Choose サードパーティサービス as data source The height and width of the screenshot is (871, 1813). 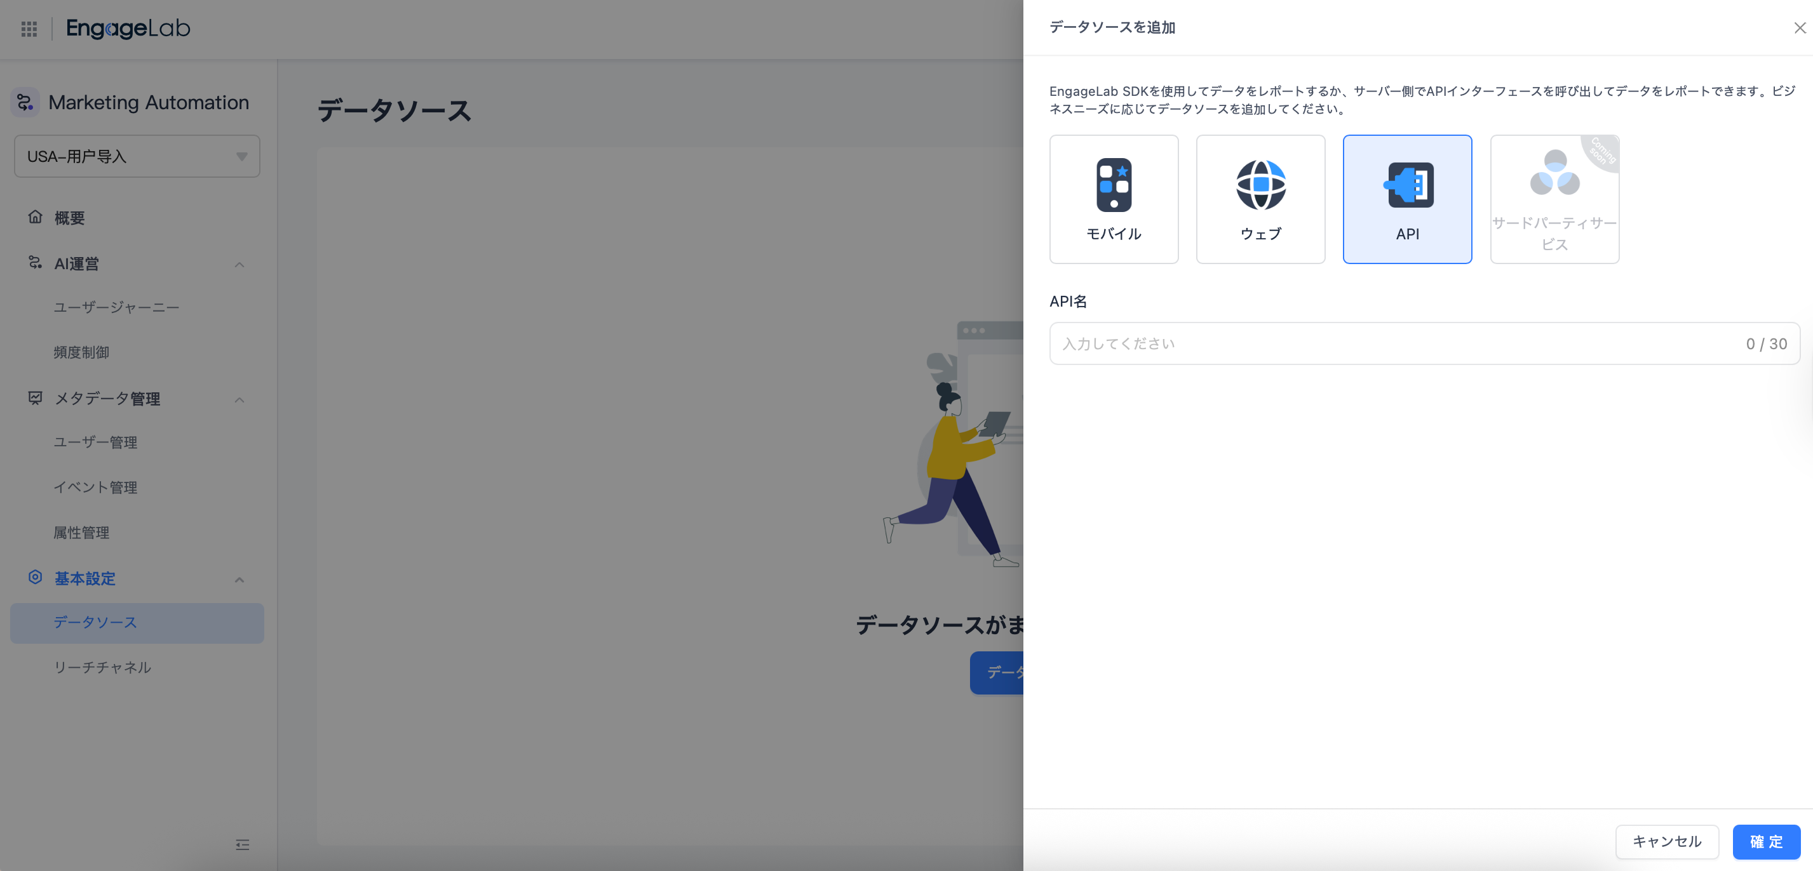pyautogui.click(x=1554, y=199)
